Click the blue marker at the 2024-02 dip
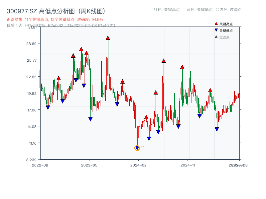Screen dimensions: 266x199 [149, 138]
